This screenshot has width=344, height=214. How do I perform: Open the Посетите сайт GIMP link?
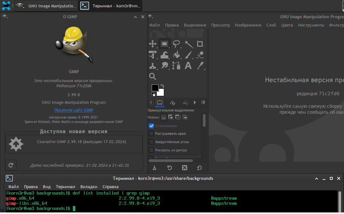click(74, 110)
